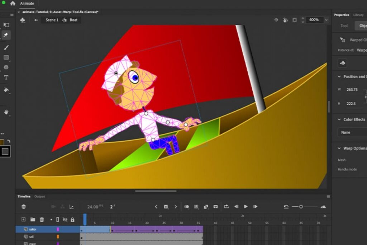Center the stage
Screen dimensions: 367x245
tap(276, 20)
